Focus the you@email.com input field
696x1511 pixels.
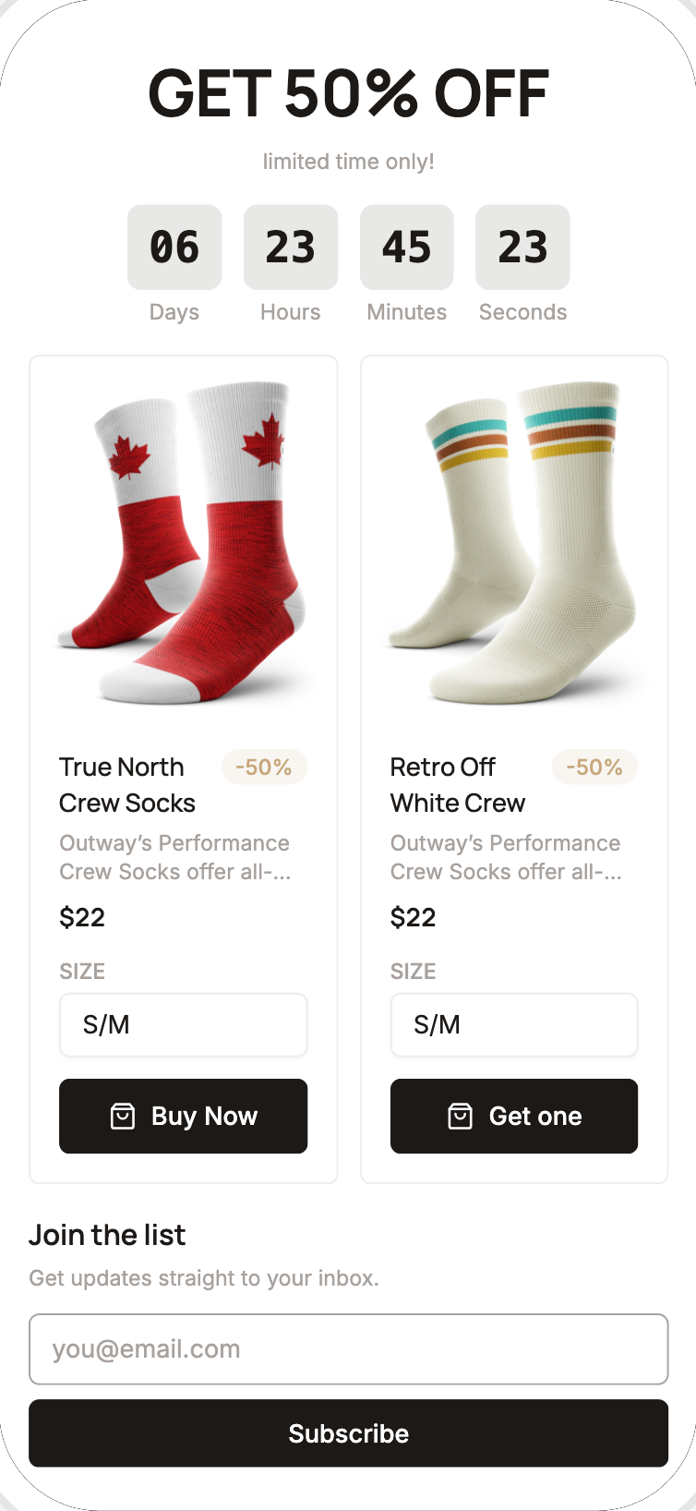[348, 1348]
